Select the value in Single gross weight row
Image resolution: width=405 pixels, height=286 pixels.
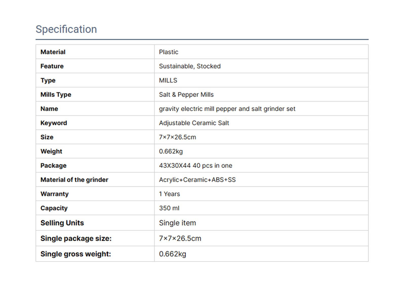pos(172,254)
